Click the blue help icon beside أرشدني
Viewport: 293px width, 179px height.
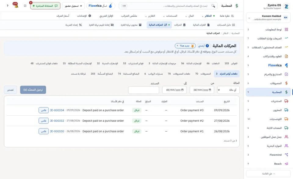coord(207,46)
